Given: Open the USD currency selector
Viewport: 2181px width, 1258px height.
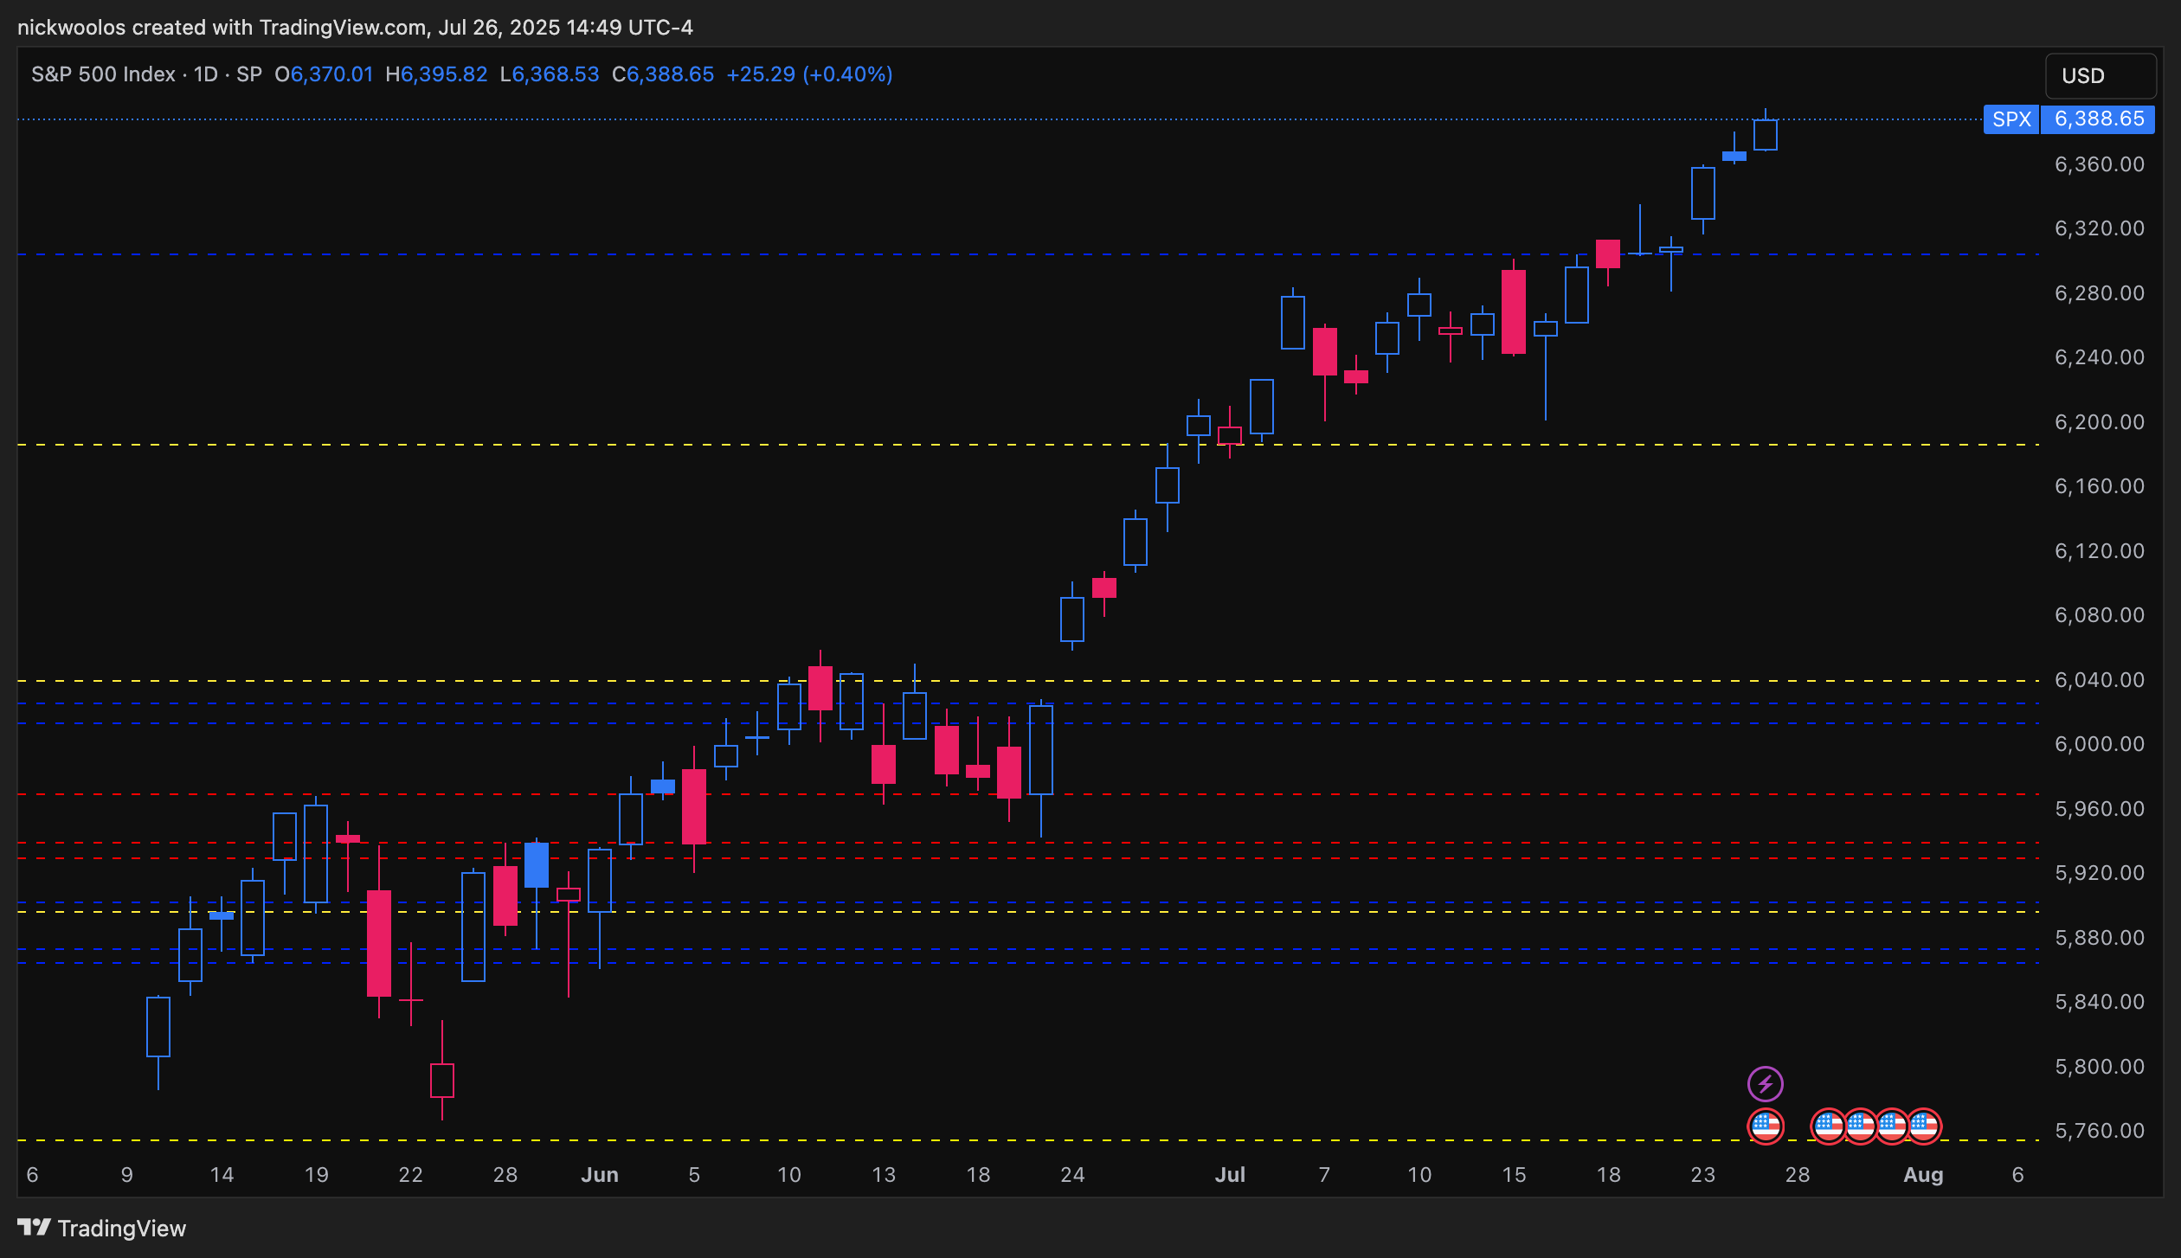Looking at the screenshot, I should click(2099, 76).
